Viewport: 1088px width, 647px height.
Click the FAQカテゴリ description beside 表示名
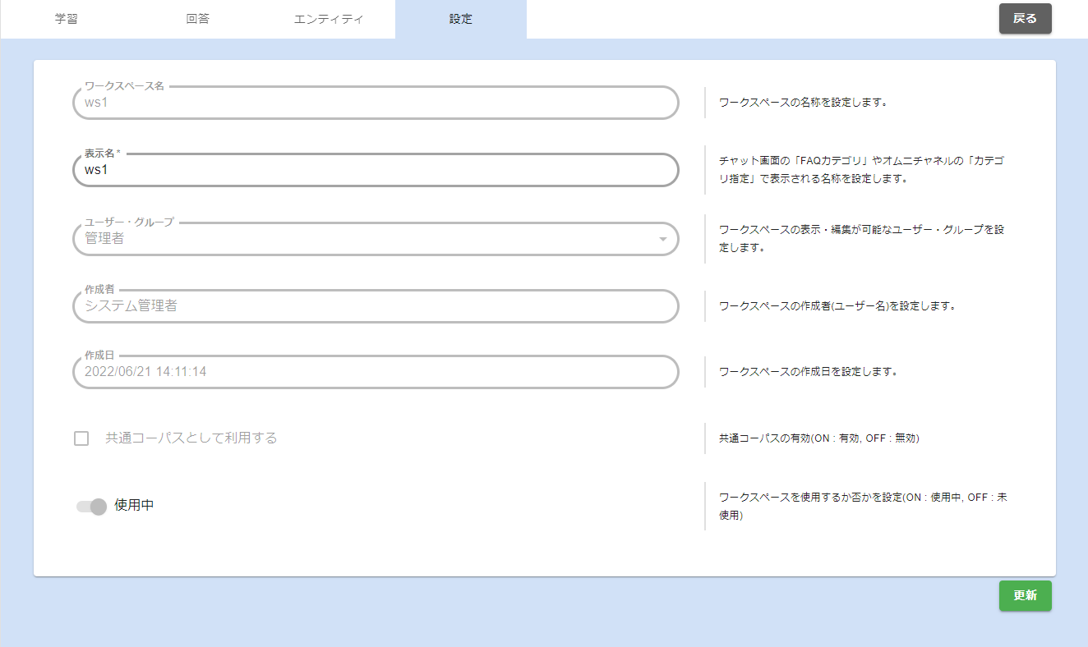pos(860,170)
